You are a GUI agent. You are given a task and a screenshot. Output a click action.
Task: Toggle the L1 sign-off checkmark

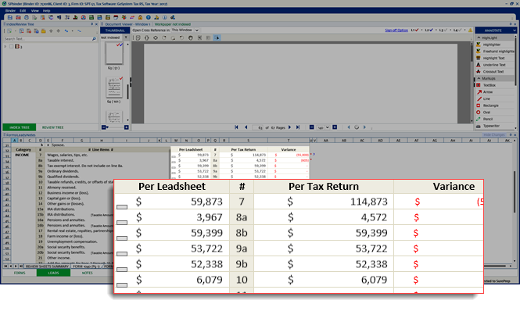417,30
